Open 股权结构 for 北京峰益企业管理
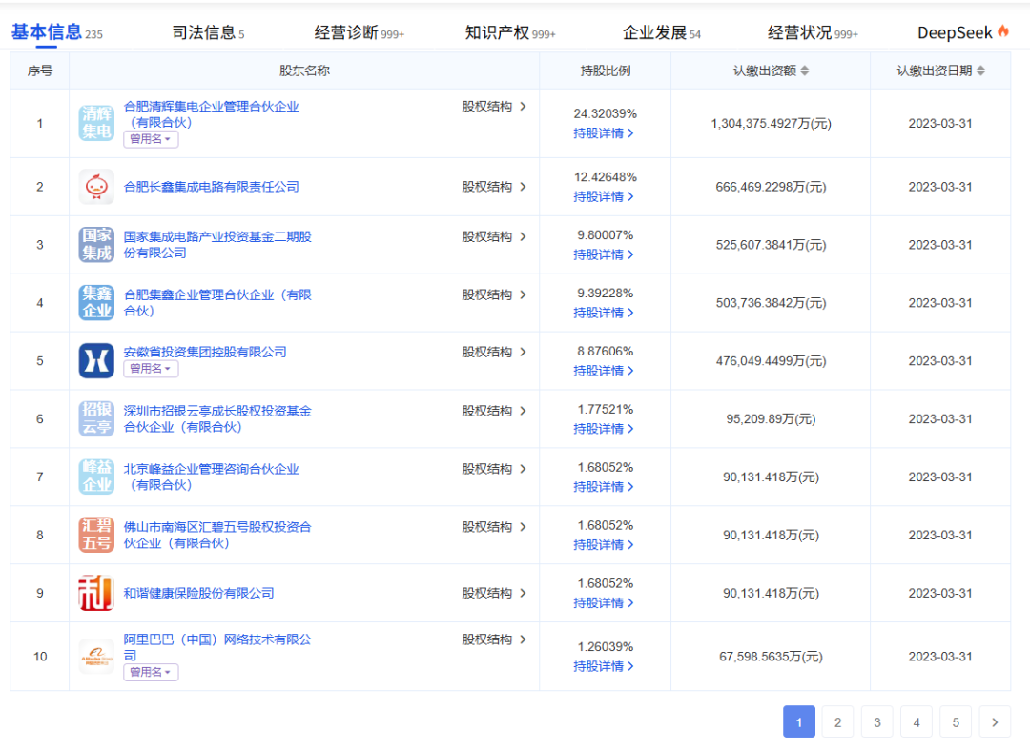Viewport: 1030px width, 751px height. pyautogui.click(x=494, y=469)
